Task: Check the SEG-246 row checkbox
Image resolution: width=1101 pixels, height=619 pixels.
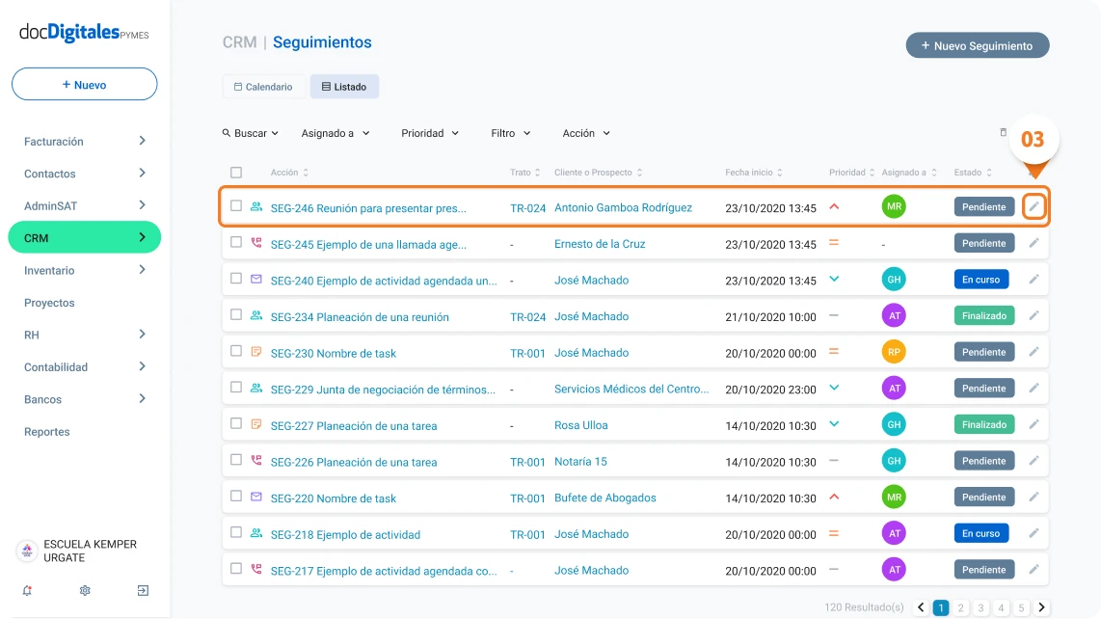Action: click(236, 206)
